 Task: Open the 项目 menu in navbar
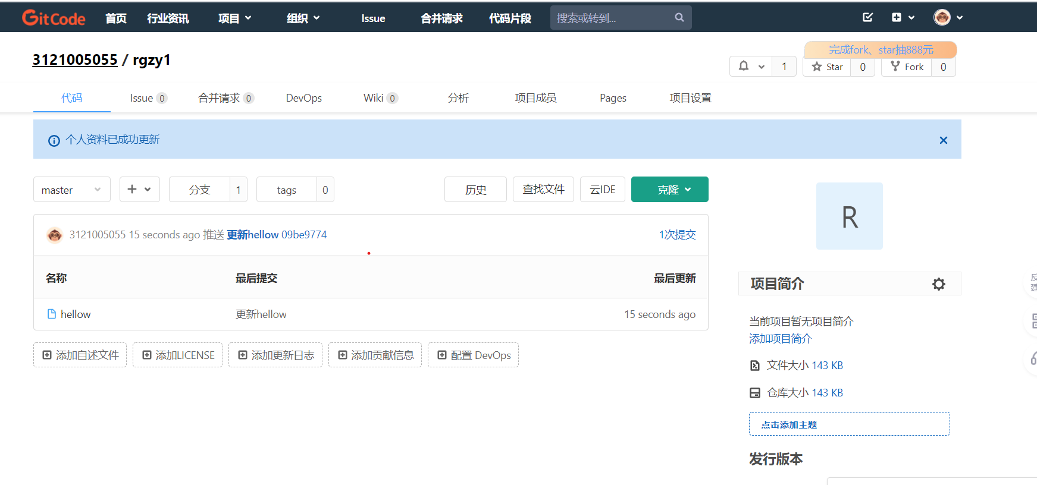234,18
